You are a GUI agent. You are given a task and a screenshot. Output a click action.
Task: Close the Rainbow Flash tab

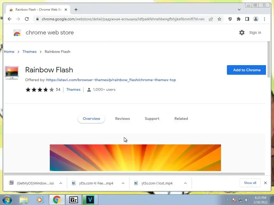(x=66, y=10)
